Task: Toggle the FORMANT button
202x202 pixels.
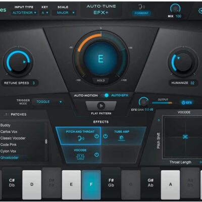Action: (x=141, y=13)
